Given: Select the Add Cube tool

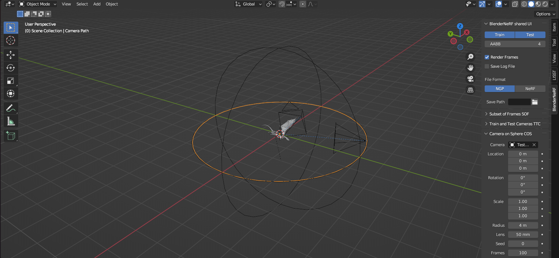Looking at the screenshot, I should 11,136.
